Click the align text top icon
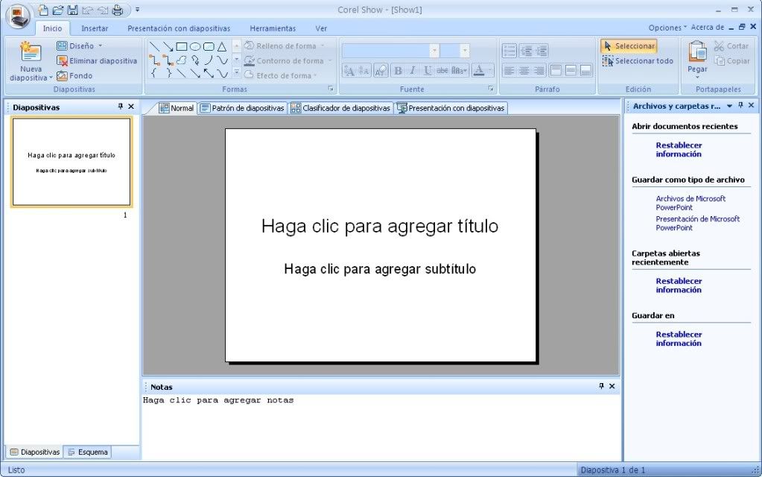 [556, 71]
